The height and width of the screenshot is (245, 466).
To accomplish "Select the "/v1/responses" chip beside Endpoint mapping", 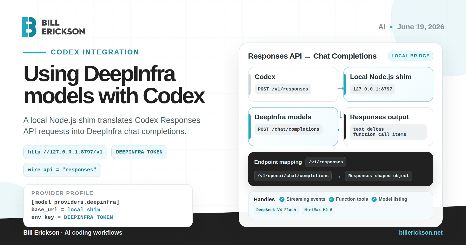I will [x=326, y=162].
